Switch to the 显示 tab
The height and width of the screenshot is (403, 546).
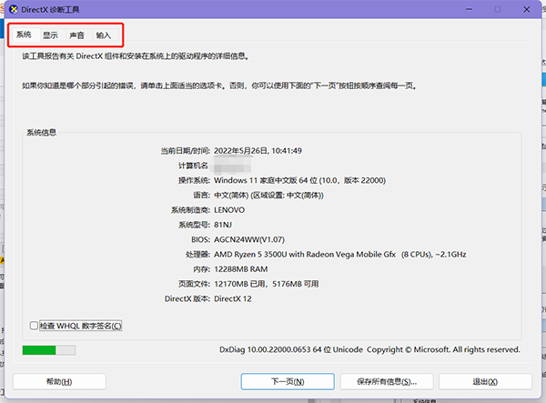pyautogui.click(x=50, y=35)
